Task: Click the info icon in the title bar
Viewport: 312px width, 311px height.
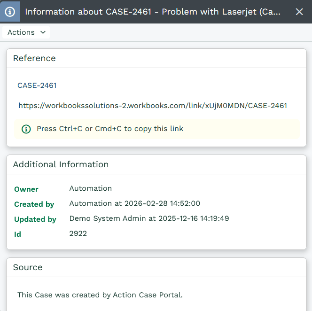Action: [10, 11]
